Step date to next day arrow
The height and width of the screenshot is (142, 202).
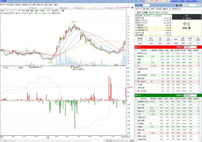click(x=196, y=5)
